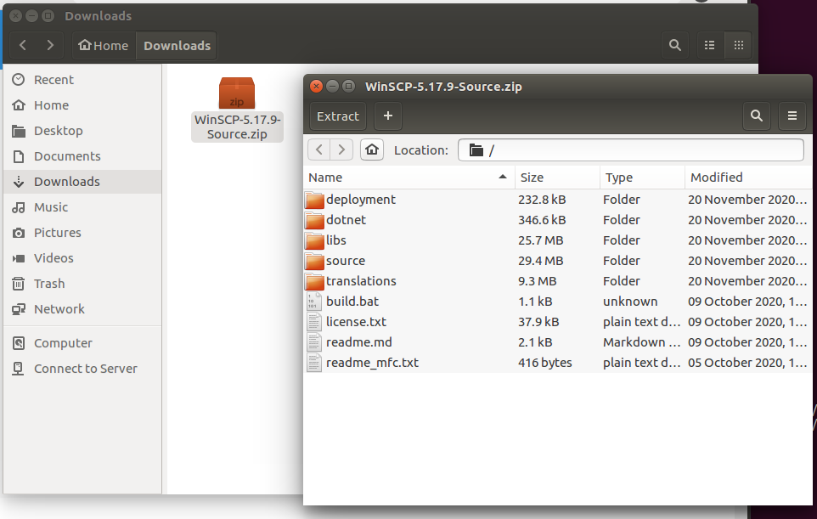817x519 pixels.
Task: Open the archive manager hamburger menu
Action: pos(792,116)
